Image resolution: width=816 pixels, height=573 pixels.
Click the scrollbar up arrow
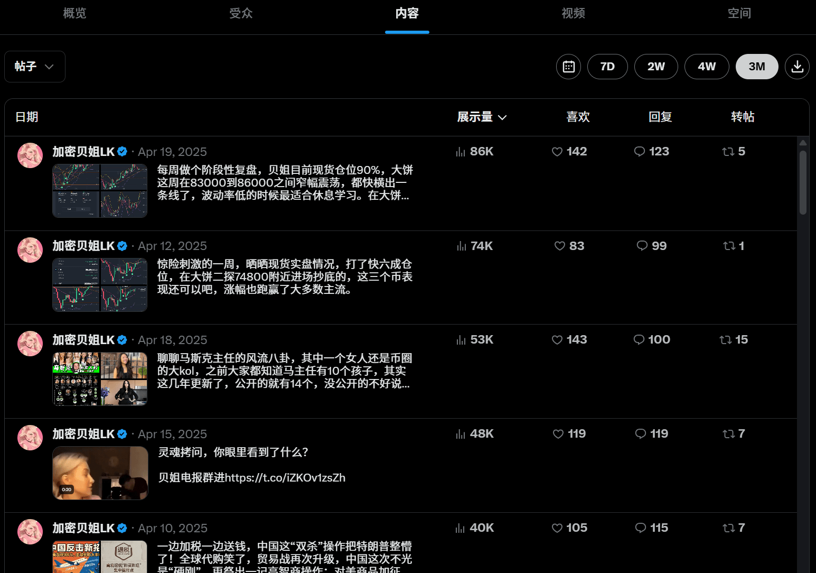pyautogui.click(x=803, y=143)
